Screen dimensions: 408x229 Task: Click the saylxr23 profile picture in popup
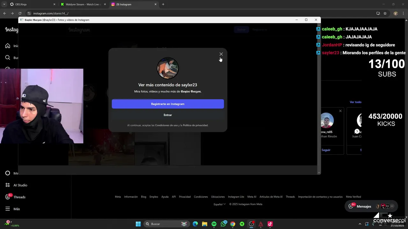(x=168, y=68)
